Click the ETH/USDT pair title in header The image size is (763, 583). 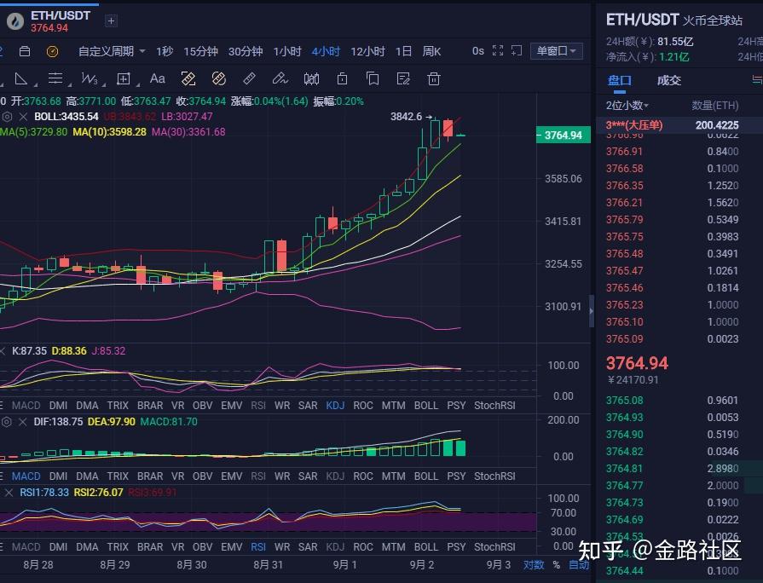(x=61, y=15)
